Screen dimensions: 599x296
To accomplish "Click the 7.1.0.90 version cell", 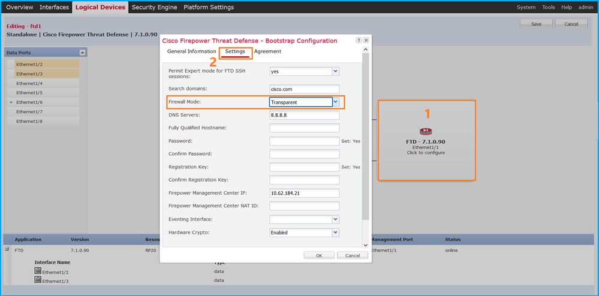I will point(80,250).
